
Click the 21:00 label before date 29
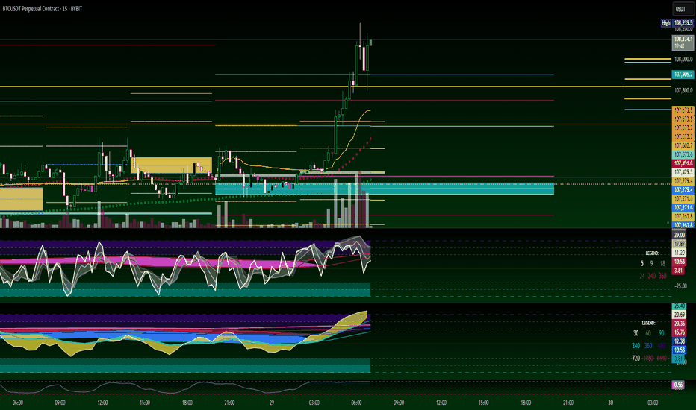pyautogui.click(x=229, y=403)
